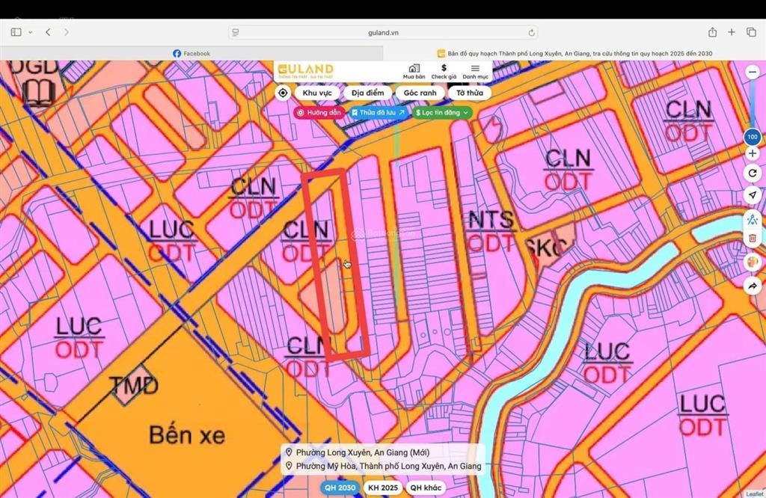Image resolution: width=766 pixels, height=498 pixels.
Task: Click the QH 2030 button
Action: [340, 488]
